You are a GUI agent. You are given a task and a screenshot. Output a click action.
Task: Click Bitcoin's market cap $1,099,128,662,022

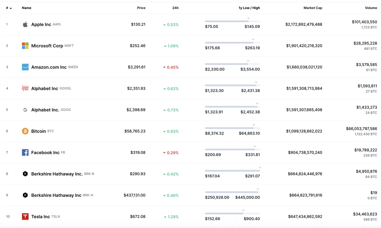(304, 131)
